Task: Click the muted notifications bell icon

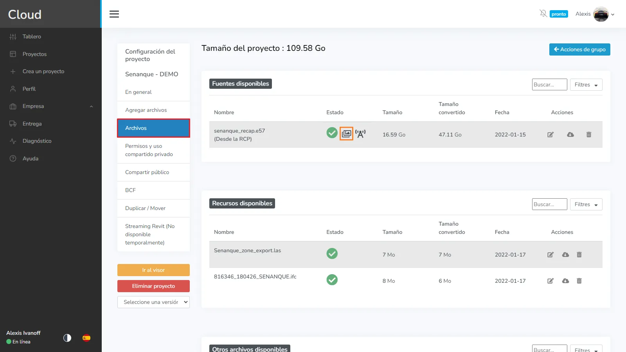Action: (543, 14)
